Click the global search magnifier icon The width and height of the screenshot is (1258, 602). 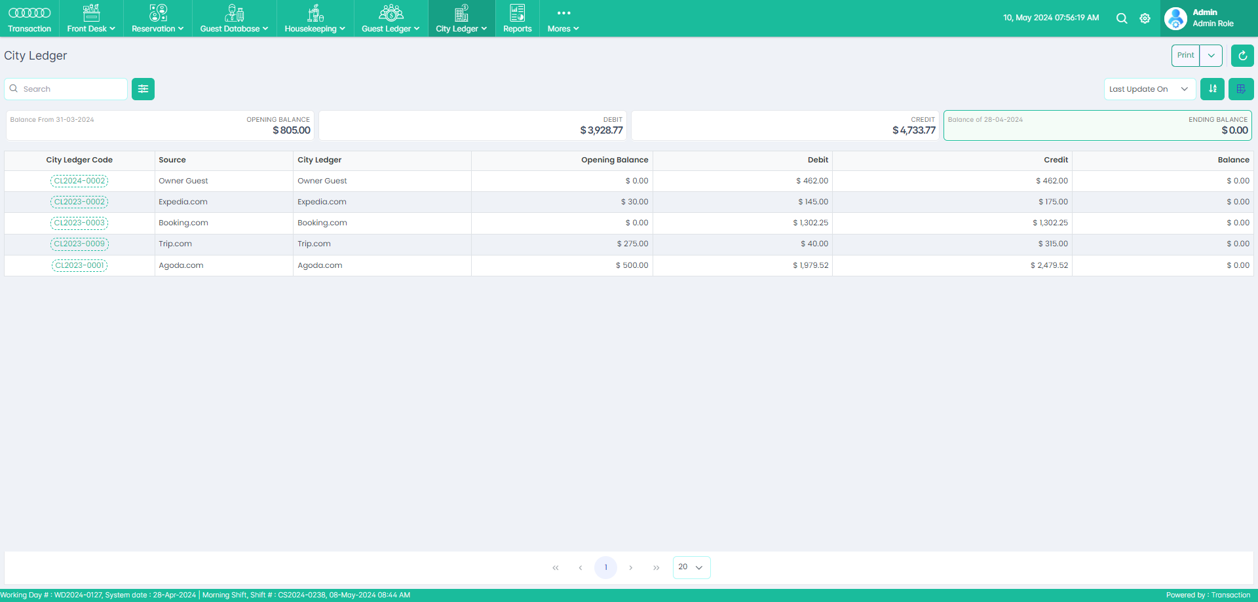pos(1122,18)
